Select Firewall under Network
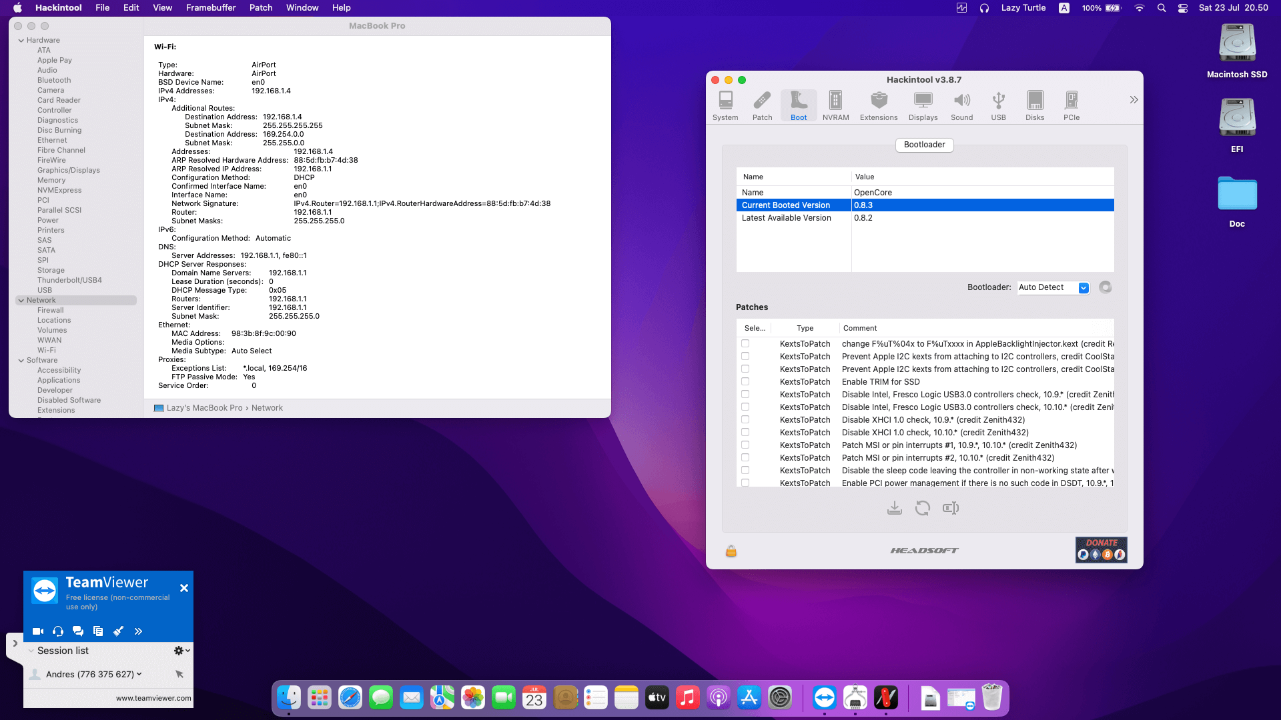1281x720 pixels. (x=51, y=311)
